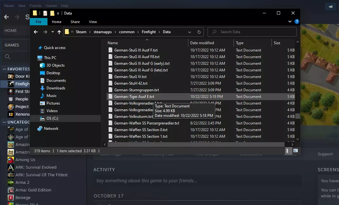Click Firefight segment in address breadcrumb

click(x=149, y=32)
